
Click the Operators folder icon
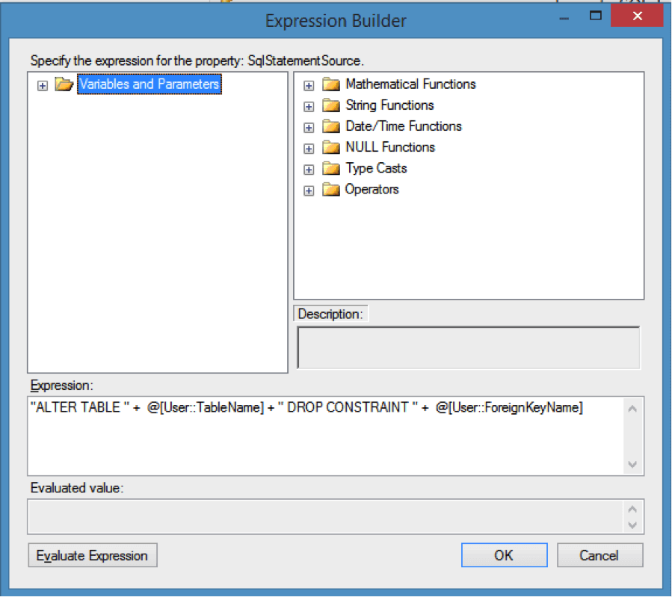pos(331,189)
